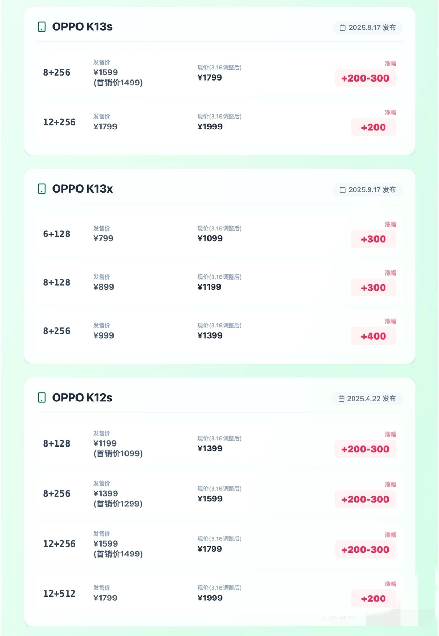Screen dimensions: 439x636
Task: Select the OPPO K12s title
Action: pos(82,397)
